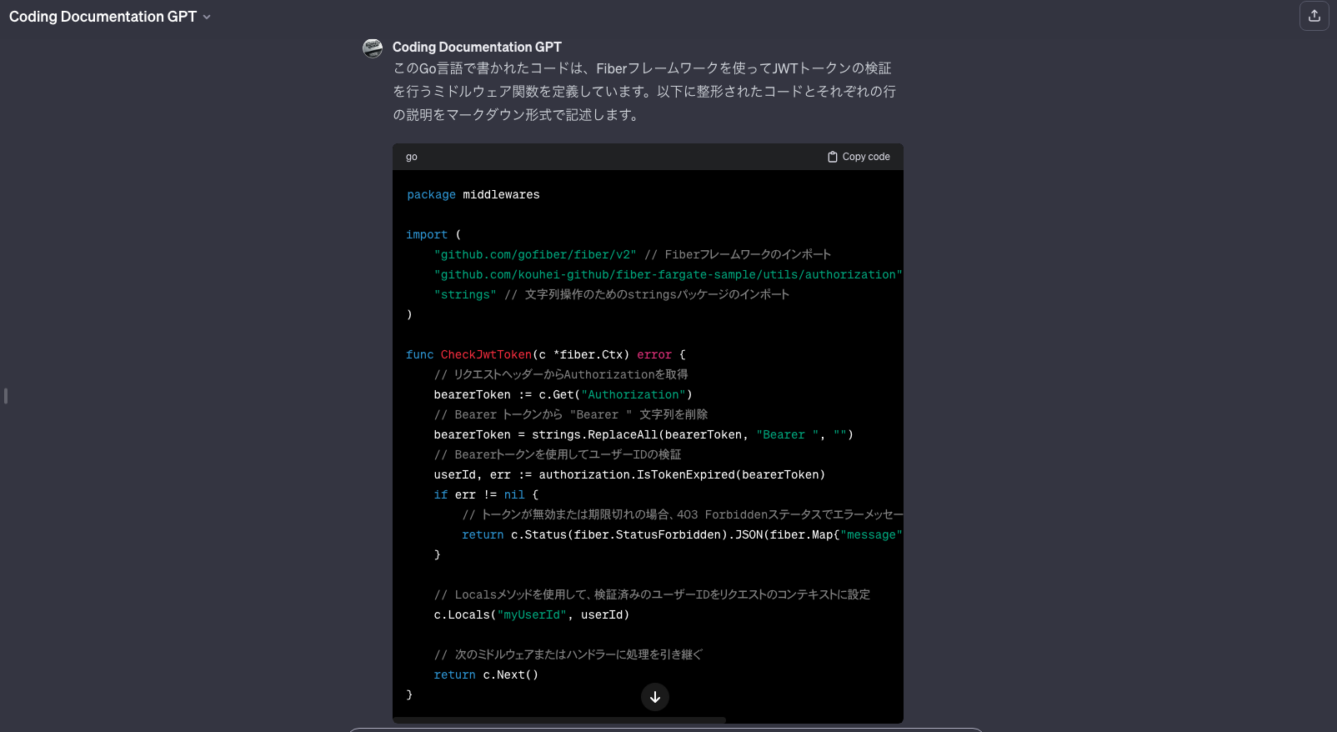Click the fiber-fargate-sample authorization import string
The height and width of the screenshot is (732, 1337).
668,275
